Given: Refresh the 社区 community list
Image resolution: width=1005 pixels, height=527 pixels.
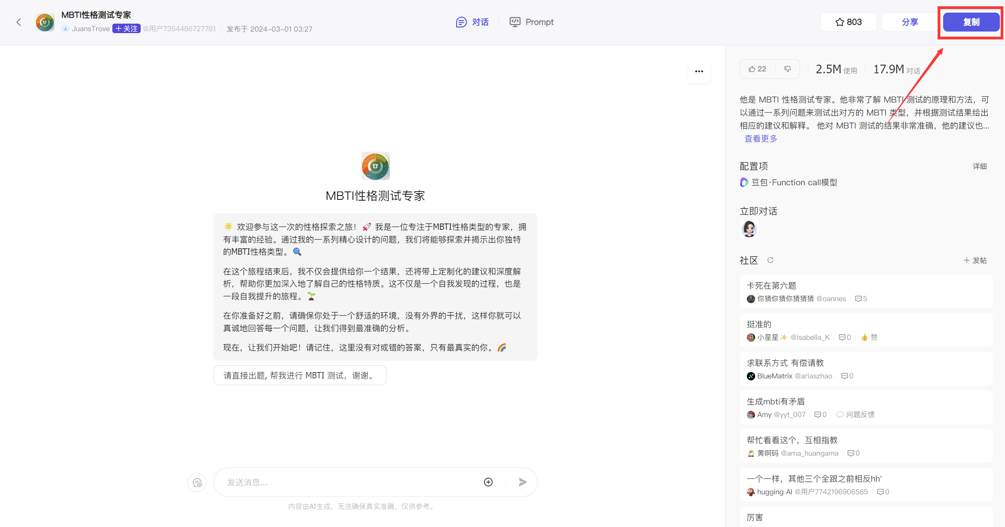Looking at the screenshot, I should pyautogui.click(x=770, y=260).
